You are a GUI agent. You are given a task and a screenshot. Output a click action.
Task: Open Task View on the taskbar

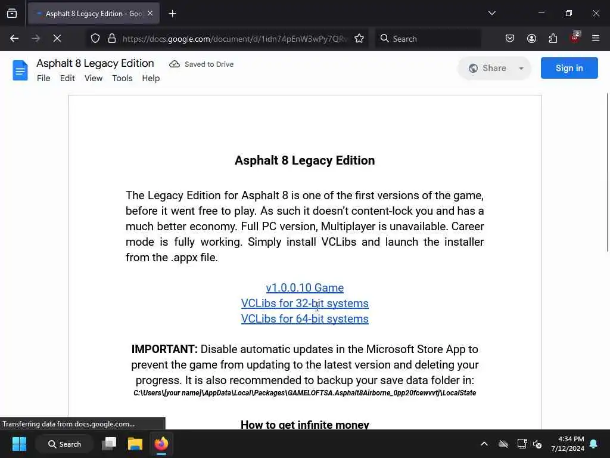point(109,444)
